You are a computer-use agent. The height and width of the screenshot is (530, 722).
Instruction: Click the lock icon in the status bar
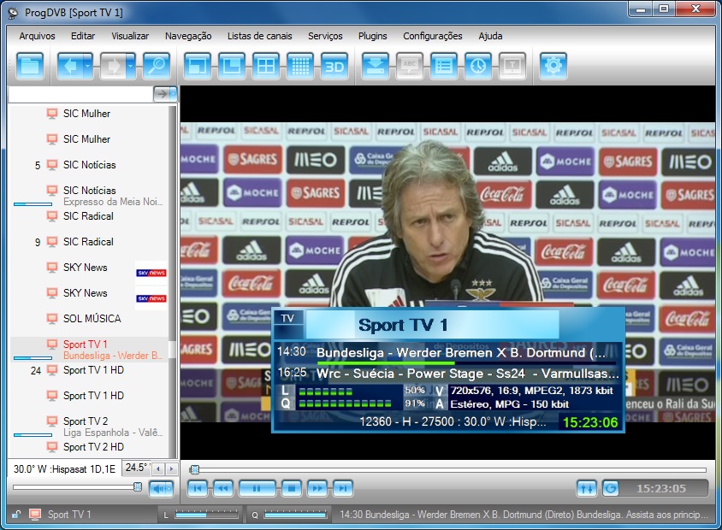[16, 515]
